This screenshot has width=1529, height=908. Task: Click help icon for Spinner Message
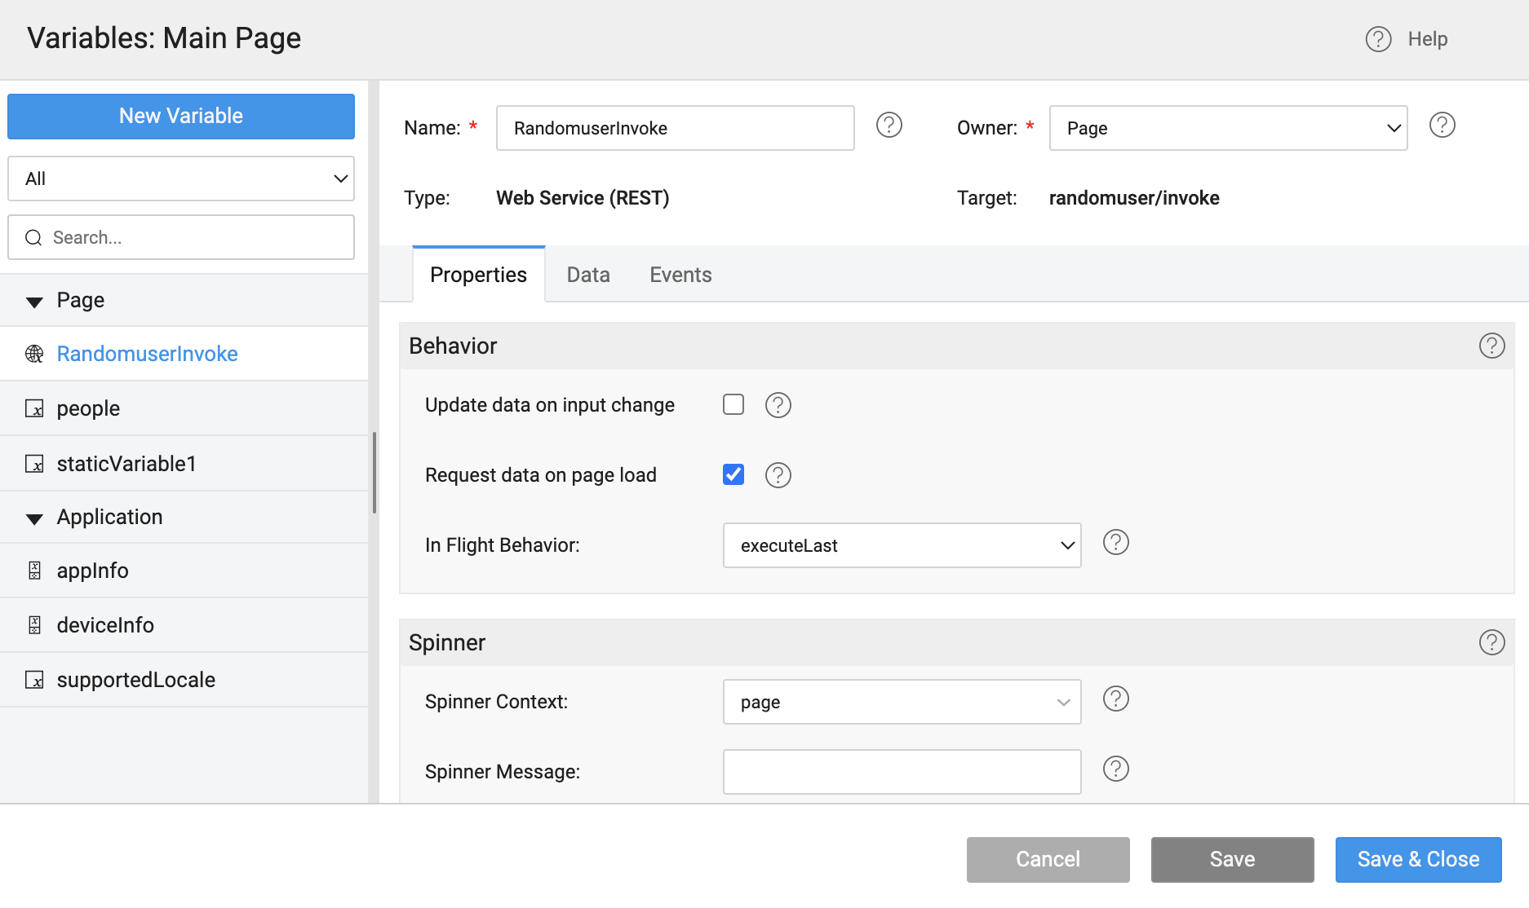(x=1115, y=769)
